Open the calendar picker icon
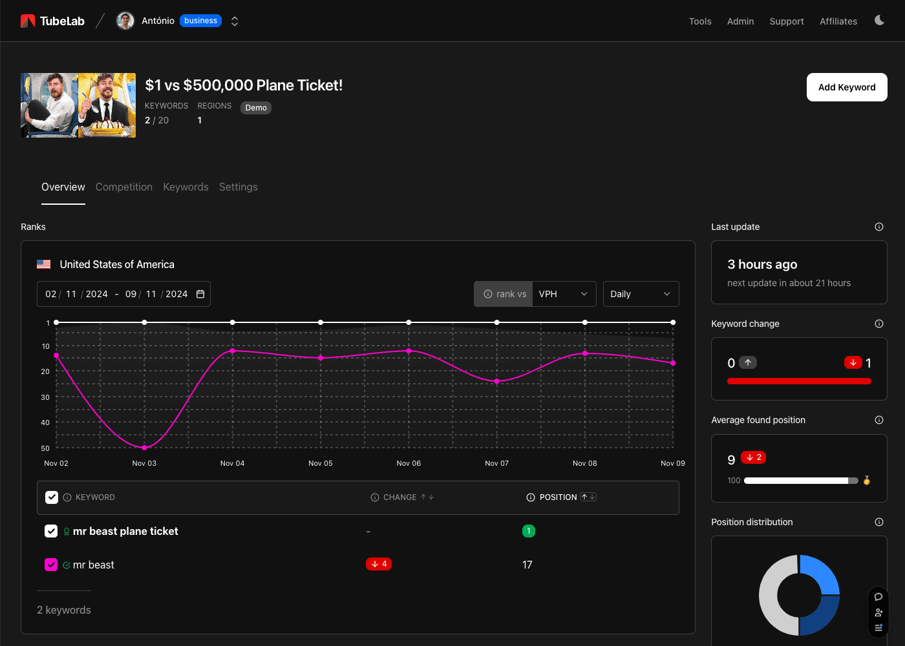Viewport: 905px width, 646px height. pyautogui.click(x=200, y=294)
